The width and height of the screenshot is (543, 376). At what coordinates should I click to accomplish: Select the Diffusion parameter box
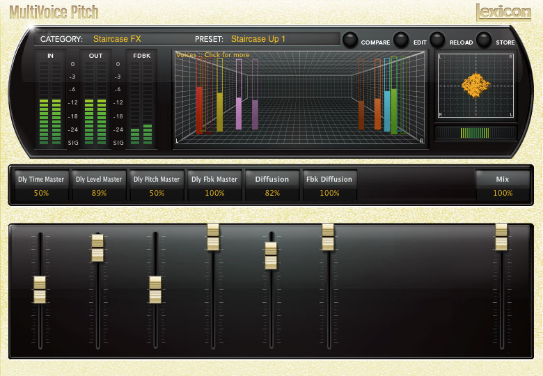(x=272, y=185)
